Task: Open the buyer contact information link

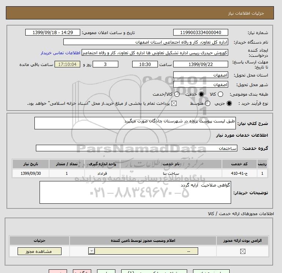Action: pos(60,53)
